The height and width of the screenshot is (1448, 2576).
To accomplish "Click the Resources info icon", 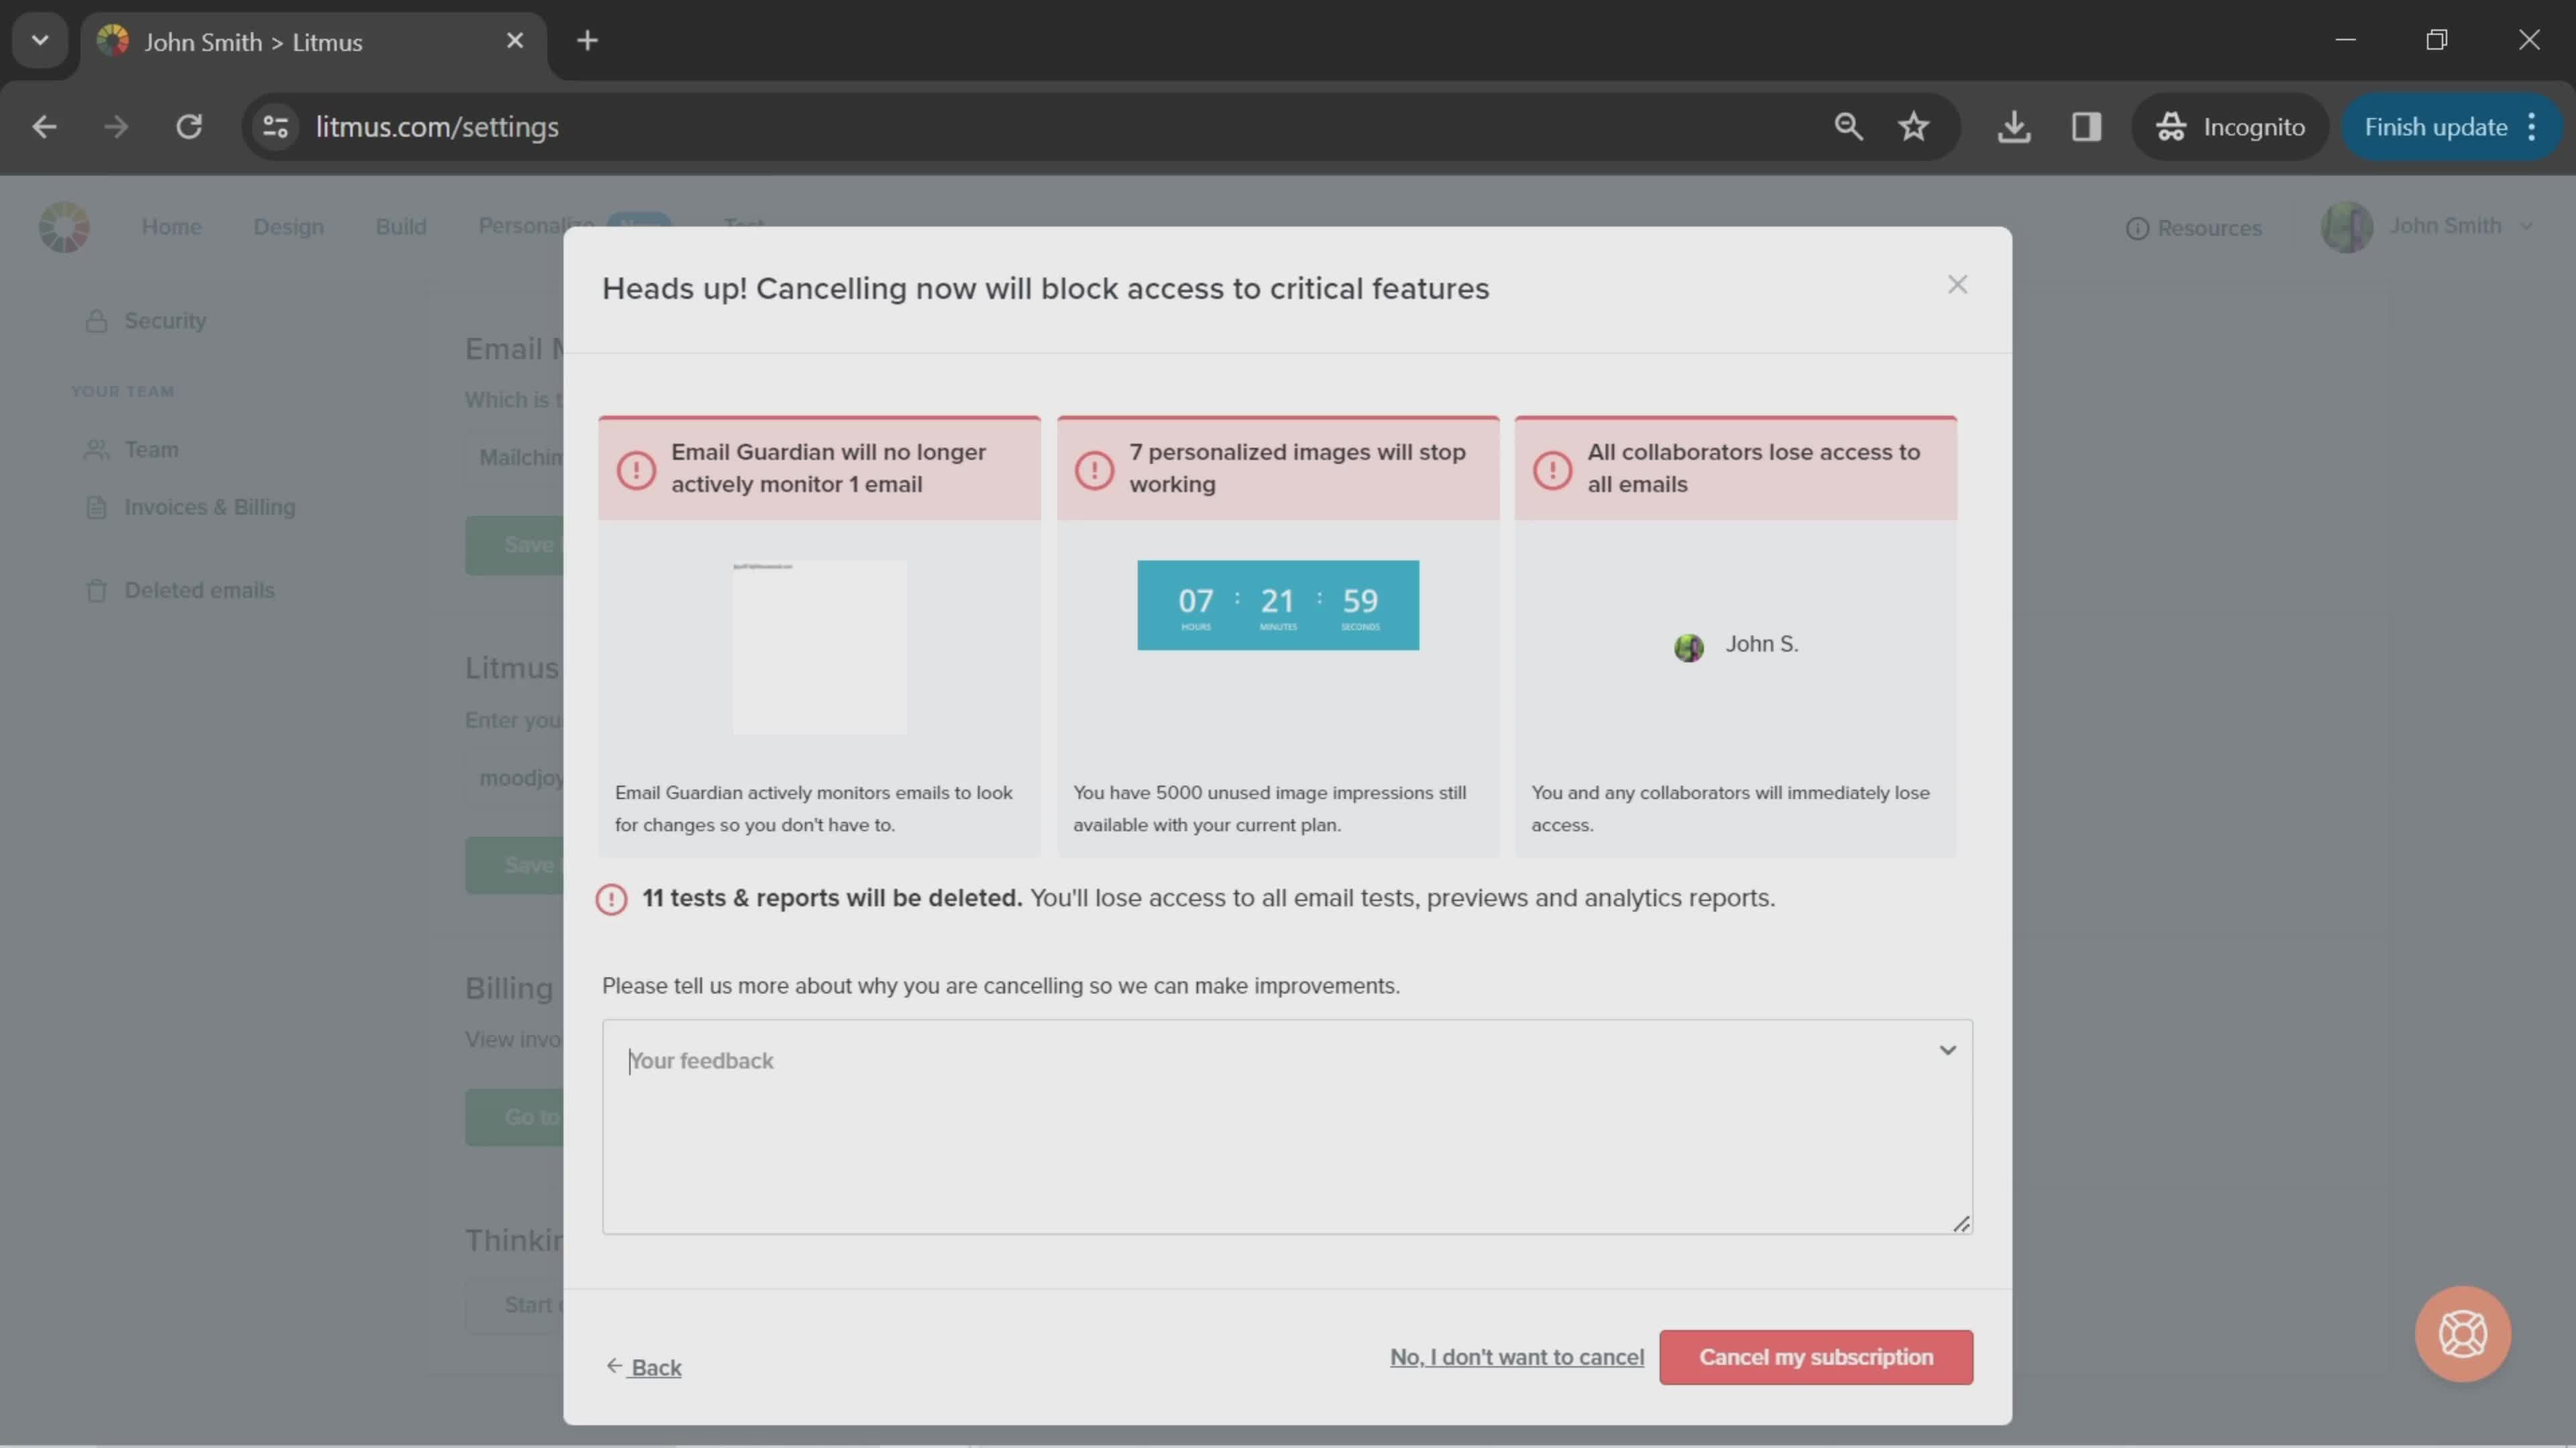I will 2136,229.
